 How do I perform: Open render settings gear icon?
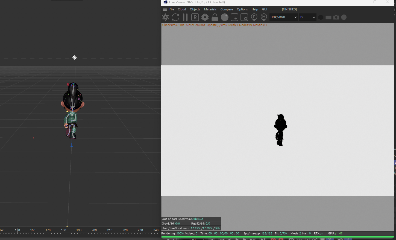click(205, 17)
